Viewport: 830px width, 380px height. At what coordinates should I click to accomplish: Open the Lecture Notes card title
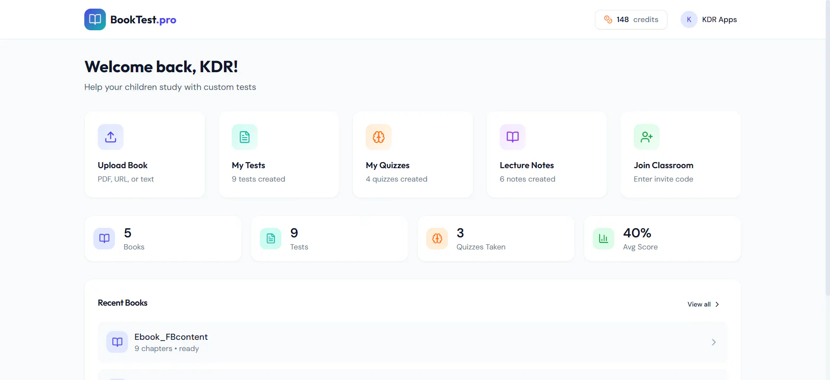(x=527, y=165)
